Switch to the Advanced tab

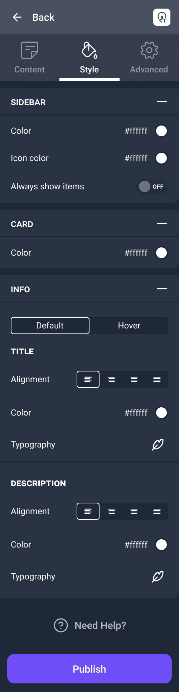(x=149, y=57)
